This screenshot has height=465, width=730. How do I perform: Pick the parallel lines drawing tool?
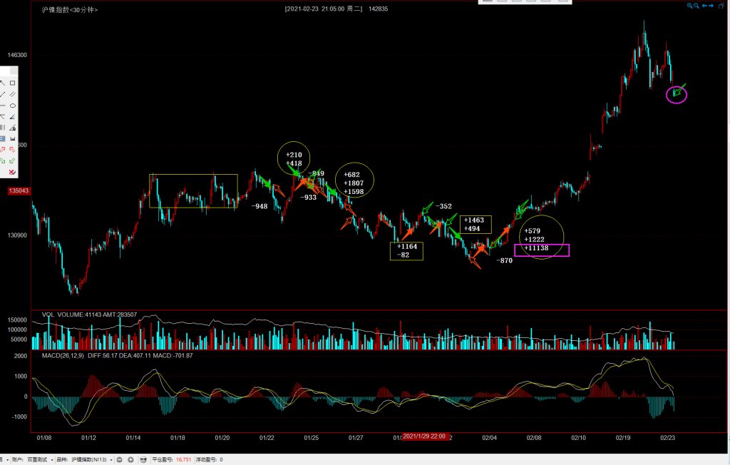pyautogui.click(x=13, y=94)
